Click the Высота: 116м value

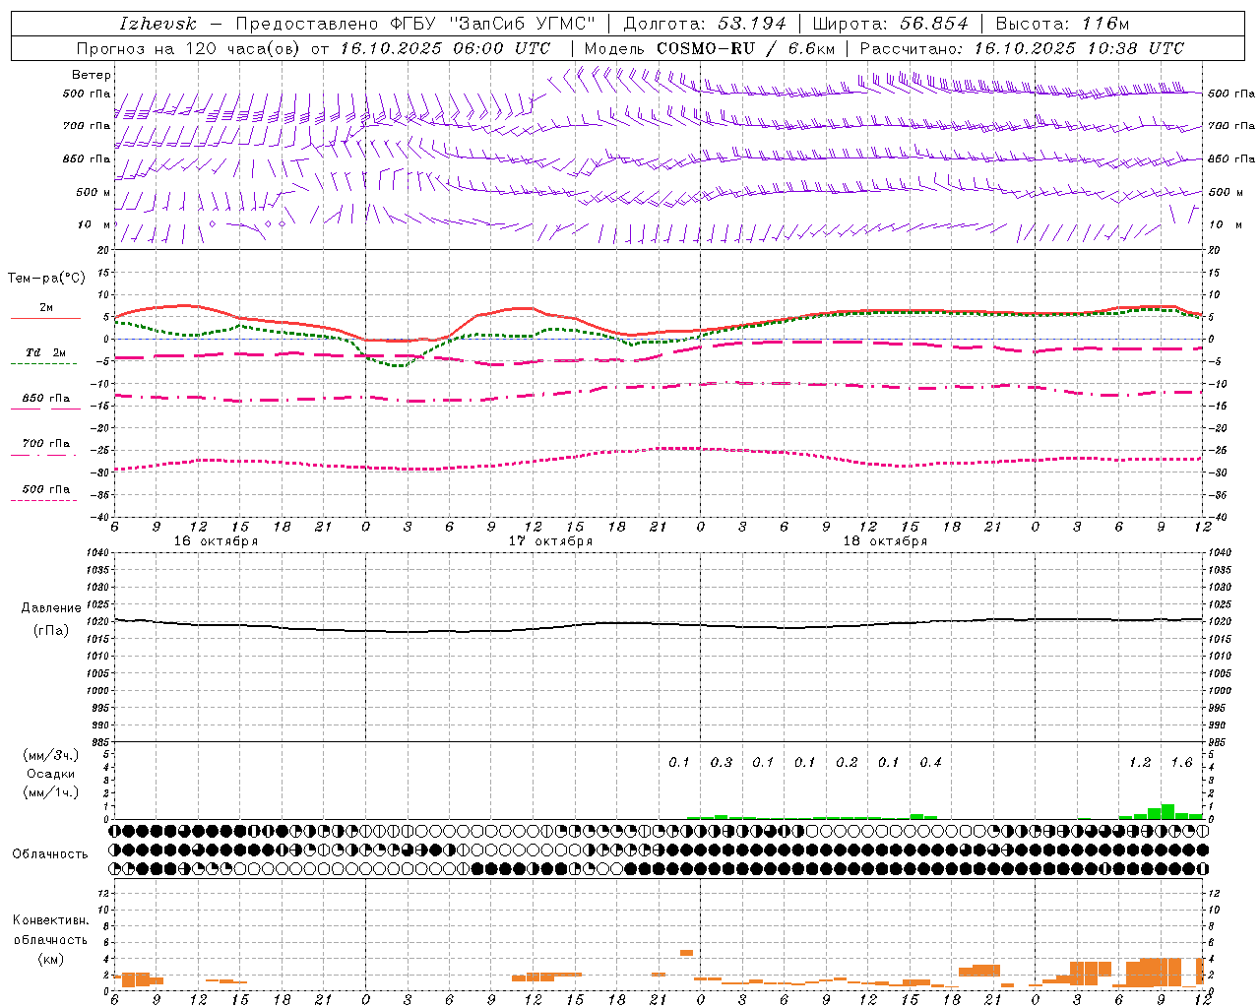click(1062, 24)
